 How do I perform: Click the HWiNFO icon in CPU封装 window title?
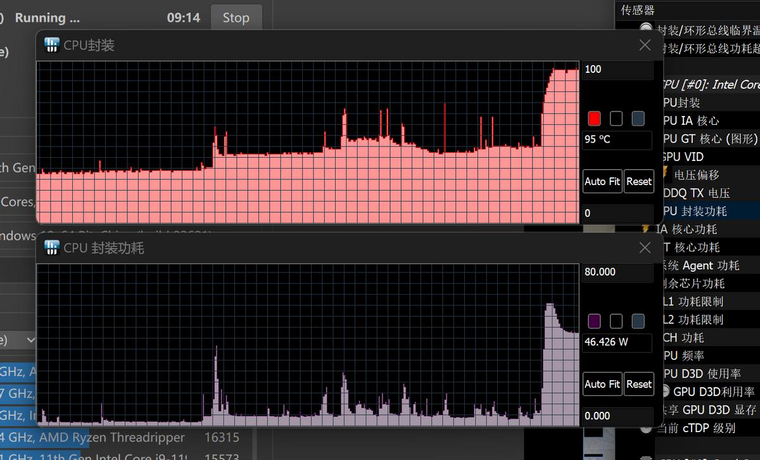(x=51, y=45)
